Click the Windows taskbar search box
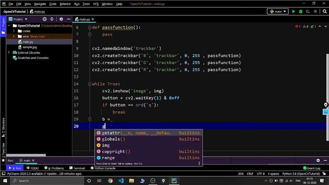The height and width of the screenshot is (185, 329). coord(47,180)
